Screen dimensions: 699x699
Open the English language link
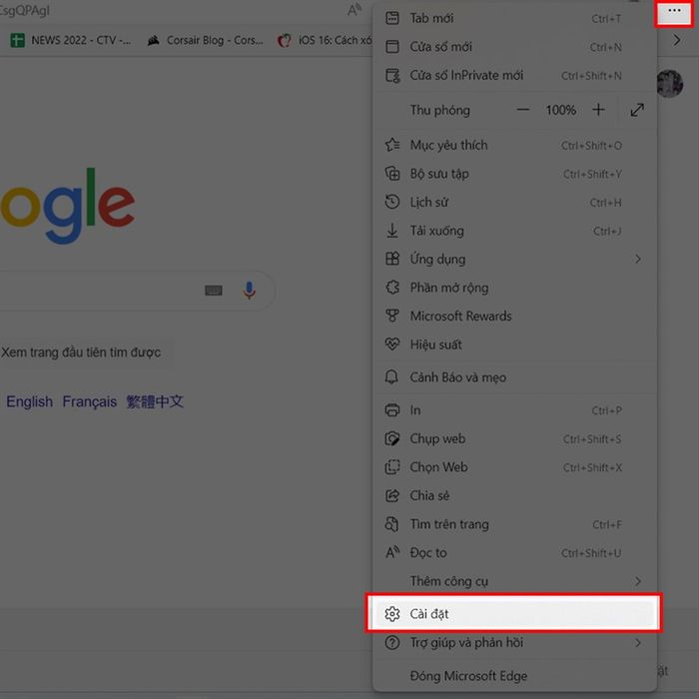pos(29,401)
